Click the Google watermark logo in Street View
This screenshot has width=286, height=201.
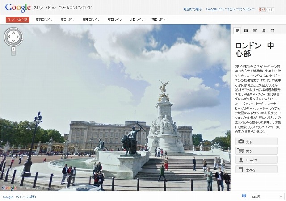click(x=9, y=188)
